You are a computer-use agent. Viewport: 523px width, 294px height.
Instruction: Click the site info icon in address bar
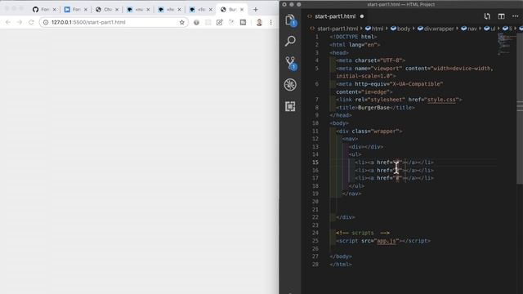[46, 22]
